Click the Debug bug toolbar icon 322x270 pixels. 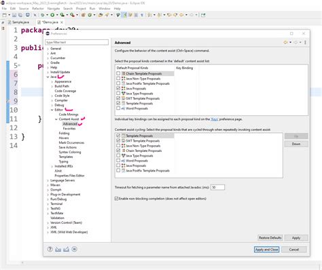coord(42,15)
